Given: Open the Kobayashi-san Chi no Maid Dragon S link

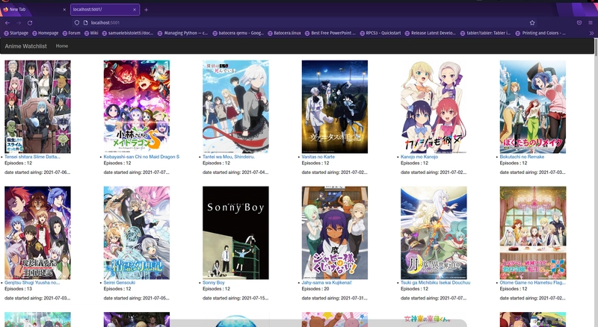Looking at the screenshot, I should click(141, 157).
